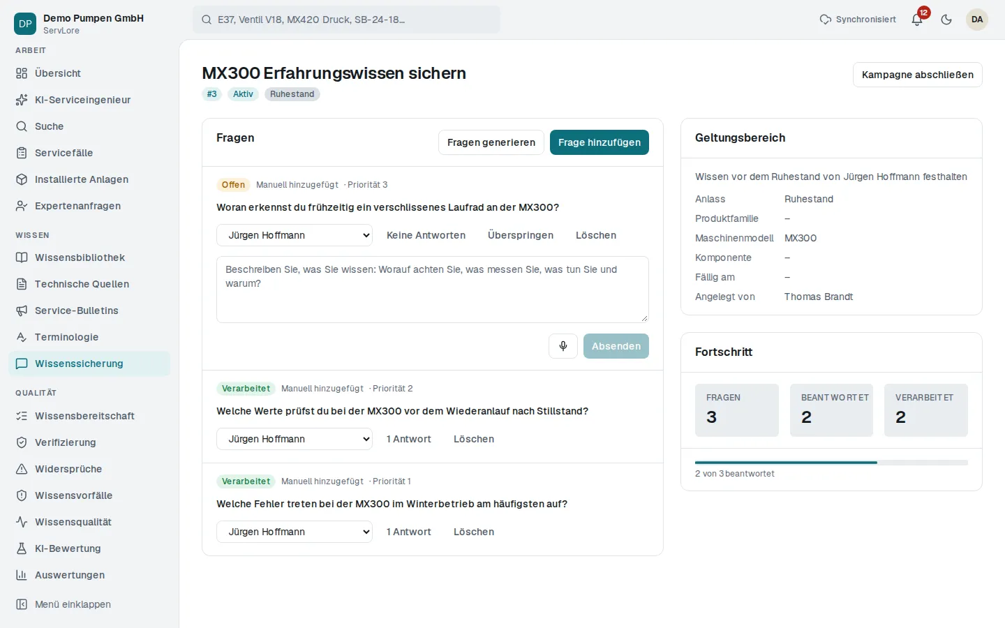Open Wissensvorfälle shield alert icon
Image resolution: width=1005 pixels, height=628 pixels.
[22, 495]
